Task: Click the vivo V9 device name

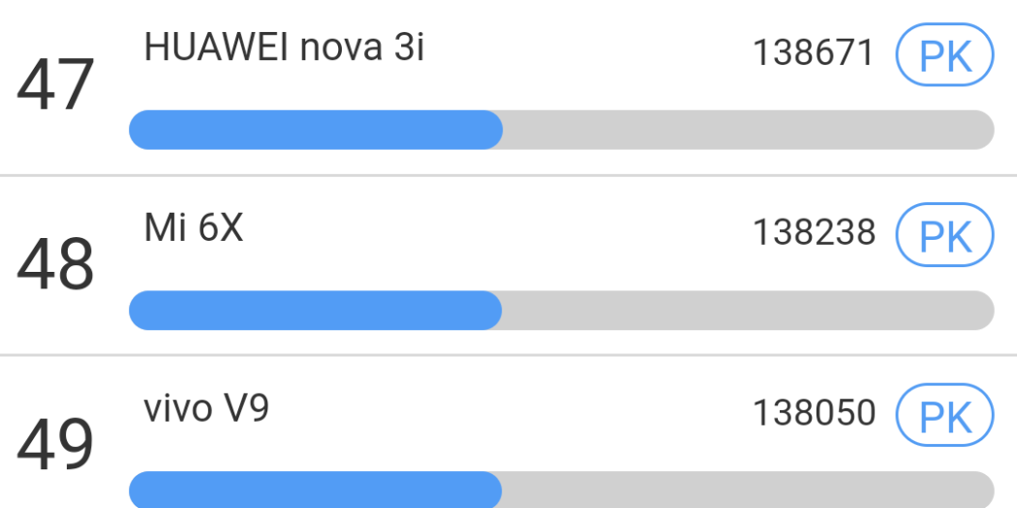Action: tap(206, 409)
